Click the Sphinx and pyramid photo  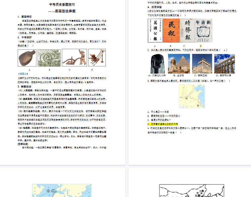pos(179,64)
